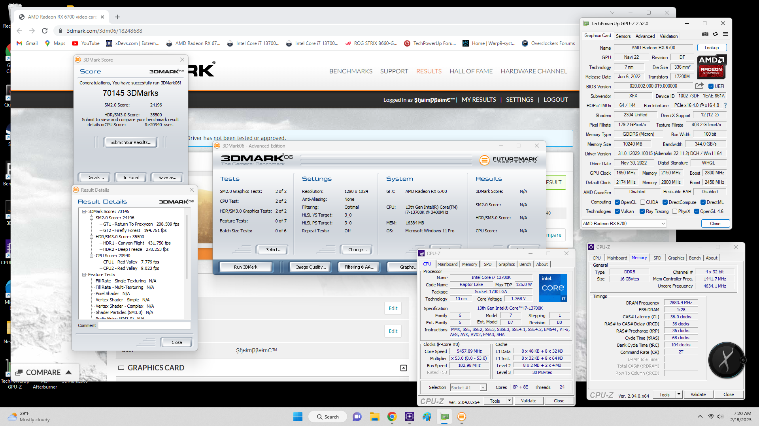Toggle the Vulkan checkbox
759x426 pixels.
617,211
